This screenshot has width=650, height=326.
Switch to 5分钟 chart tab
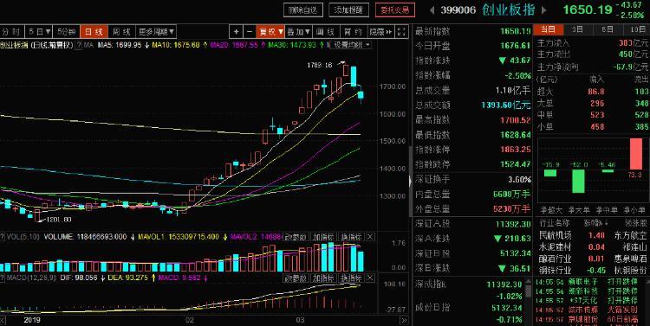click(67, 31)
